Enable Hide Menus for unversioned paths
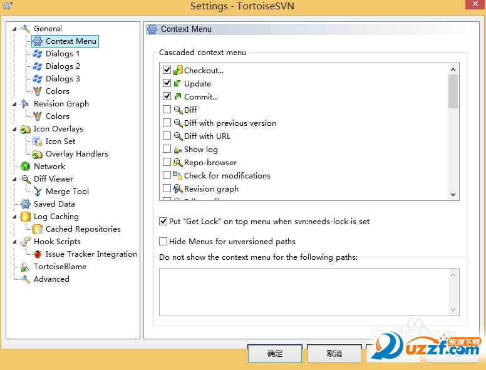This screenshot has height=370, width=486. (x=163, y=242)
